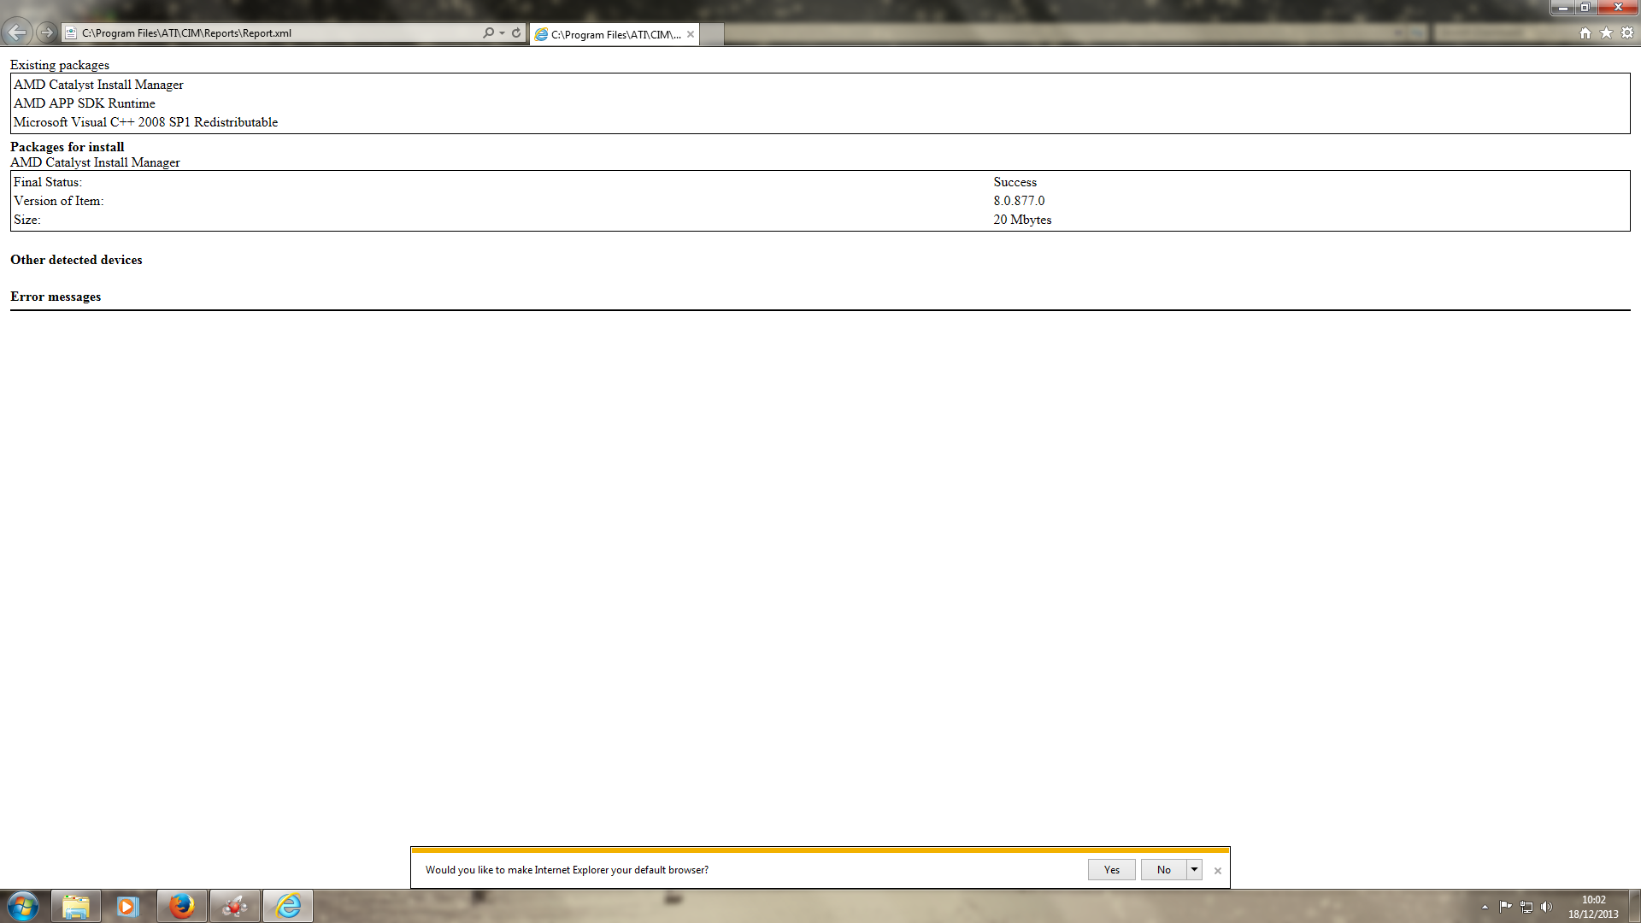Open Windows Media Player taskbar icon

click(x=128, y=906)
